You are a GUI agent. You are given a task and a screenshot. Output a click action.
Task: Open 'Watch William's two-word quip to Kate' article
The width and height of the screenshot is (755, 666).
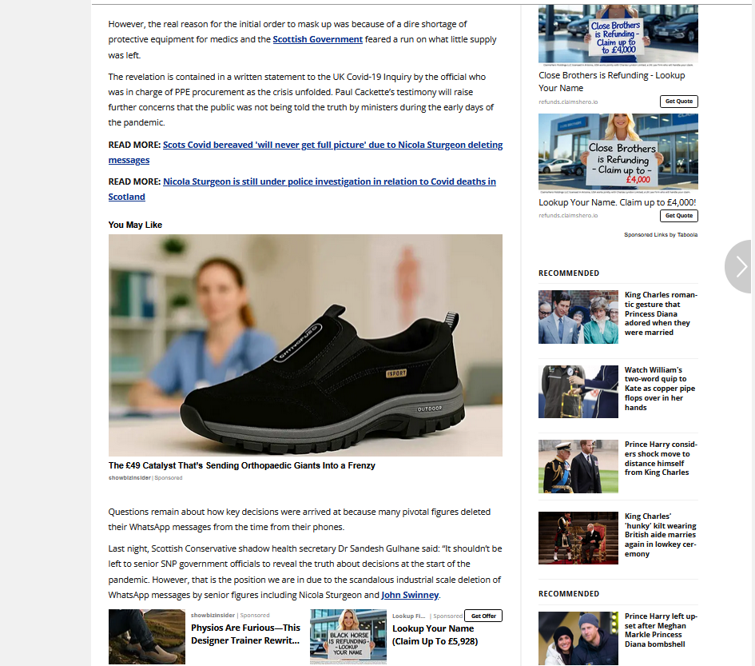660,389
